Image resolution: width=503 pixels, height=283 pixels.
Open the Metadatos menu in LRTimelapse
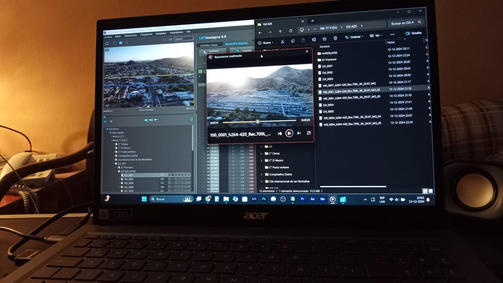pos(161,33)
